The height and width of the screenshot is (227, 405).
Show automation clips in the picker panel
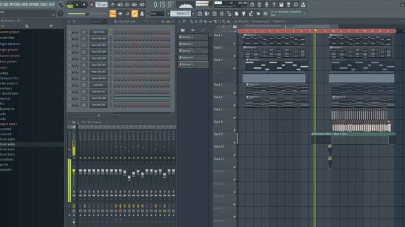pos(203,30)
